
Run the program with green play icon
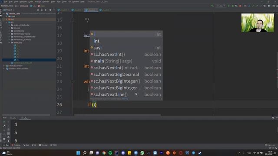tap(229, 6)
